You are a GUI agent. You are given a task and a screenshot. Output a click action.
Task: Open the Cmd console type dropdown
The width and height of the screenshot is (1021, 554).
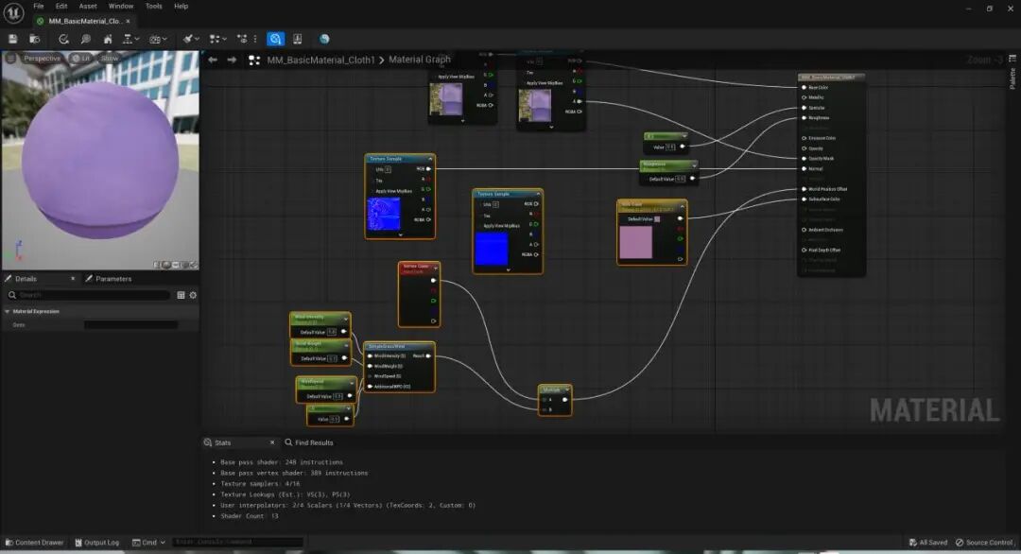pos(148,543)
